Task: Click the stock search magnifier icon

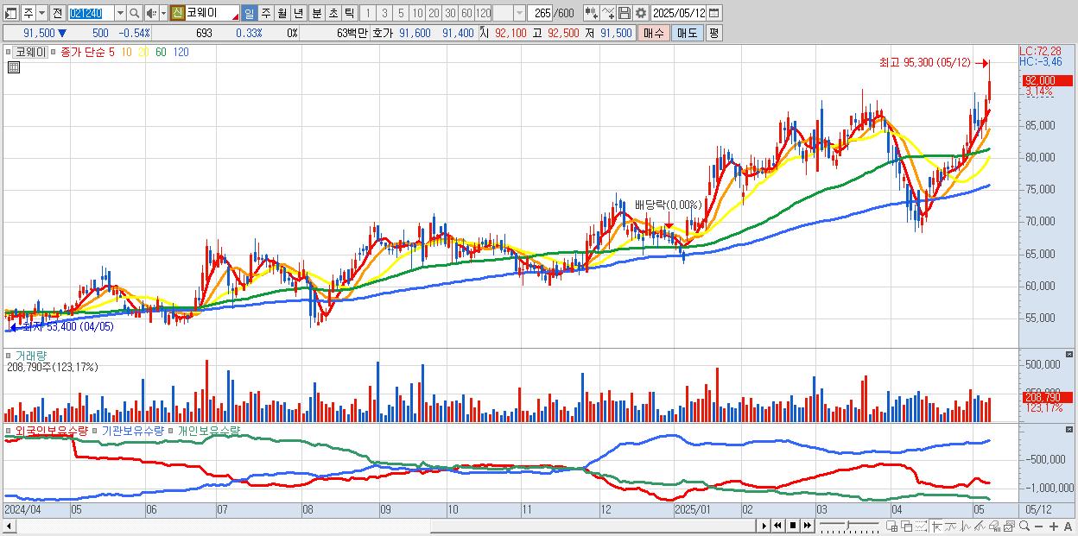Action: (x=134, y=13)
